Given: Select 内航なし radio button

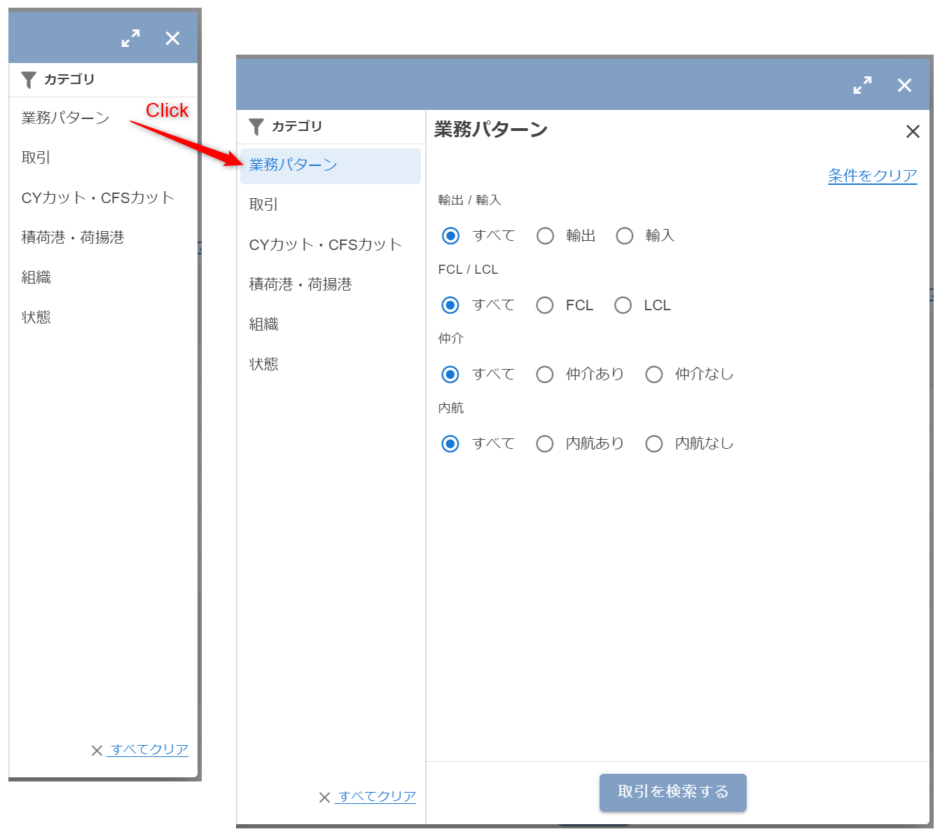Looking at the screenshot, I should (x=654, y=444).
